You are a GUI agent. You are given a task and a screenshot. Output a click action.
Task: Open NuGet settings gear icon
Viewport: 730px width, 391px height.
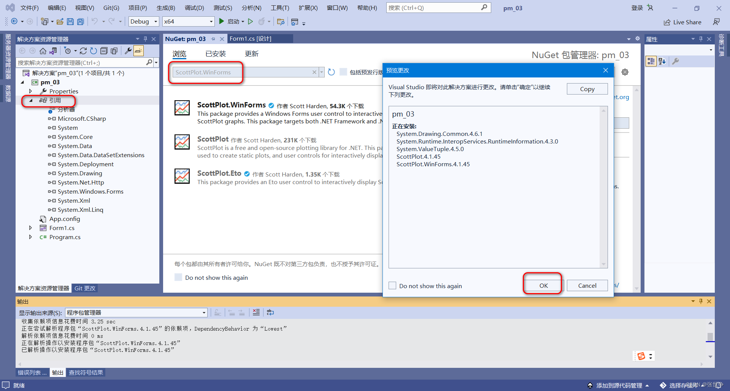click(x=625, y=72)
